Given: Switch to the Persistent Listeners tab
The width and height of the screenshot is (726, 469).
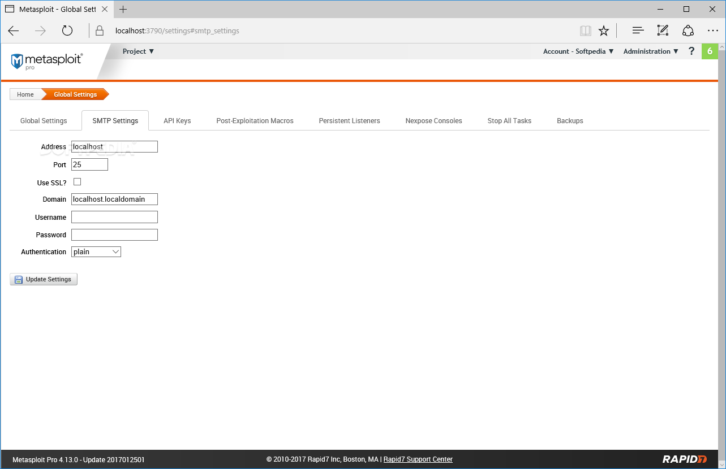Looking at the screenshot, I should point(349,121).
